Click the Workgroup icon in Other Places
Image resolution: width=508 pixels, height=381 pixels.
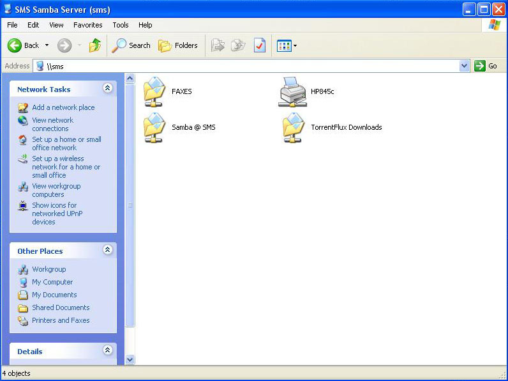pos(23,269)
